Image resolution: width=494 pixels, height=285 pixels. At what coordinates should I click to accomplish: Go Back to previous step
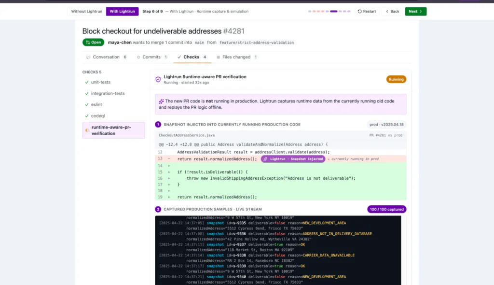(392, 12)
